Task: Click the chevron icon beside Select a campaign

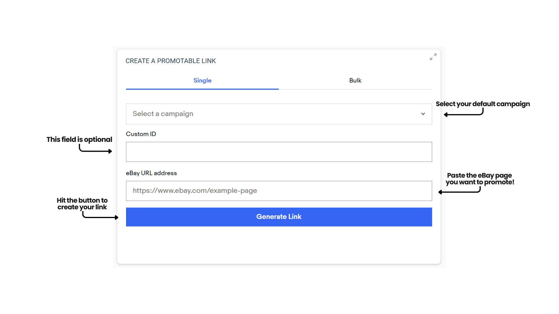Action: [x=423, y=114]
